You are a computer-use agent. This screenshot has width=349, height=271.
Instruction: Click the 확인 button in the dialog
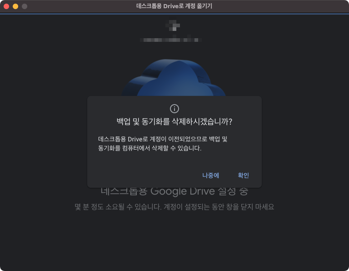click(x=243, y=175)
